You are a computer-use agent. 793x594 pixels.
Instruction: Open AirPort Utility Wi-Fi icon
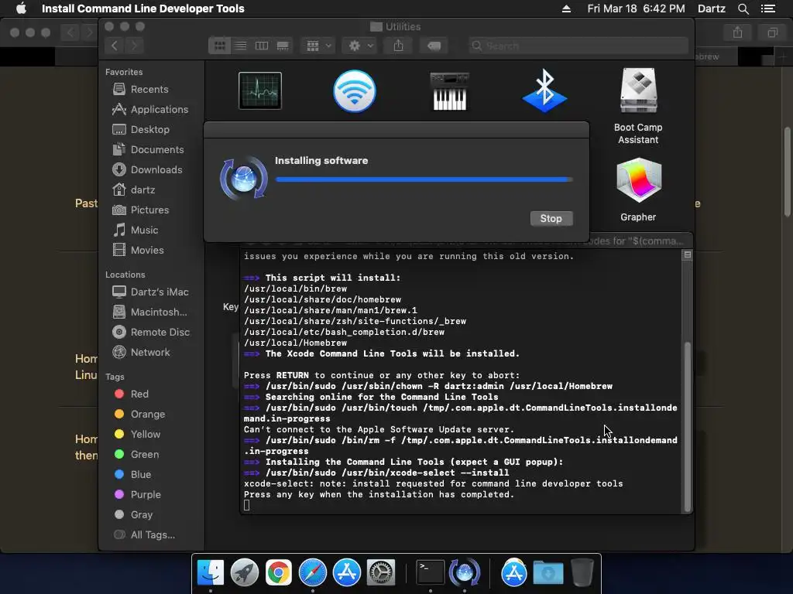[x=355, y=91]
